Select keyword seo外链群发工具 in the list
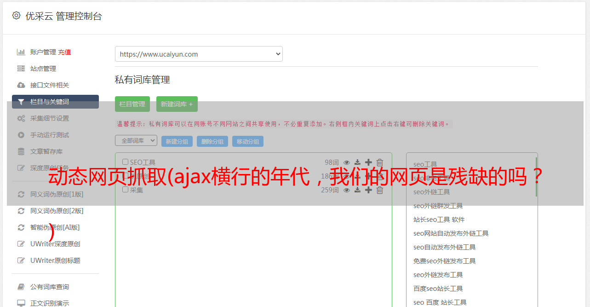590x307 pixels. tap(438, 206)
